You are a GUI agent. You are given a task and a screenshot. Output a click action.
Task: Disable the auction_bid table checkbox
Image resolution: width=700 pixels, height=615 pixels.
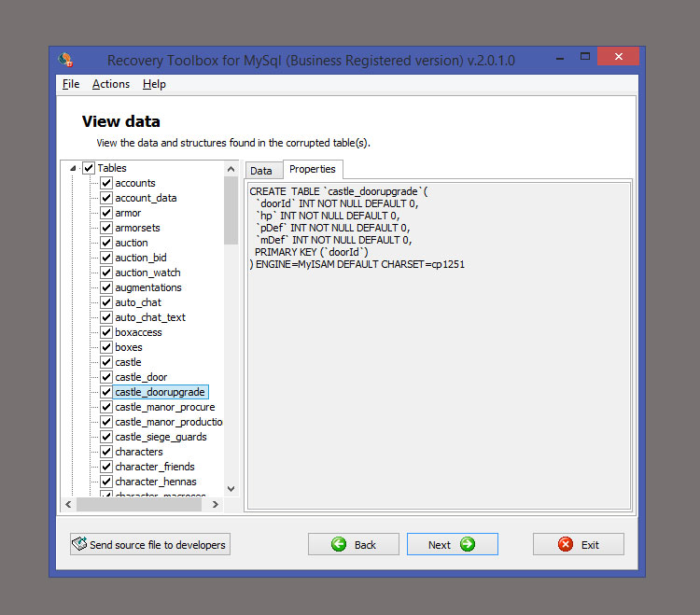[106, 258]
